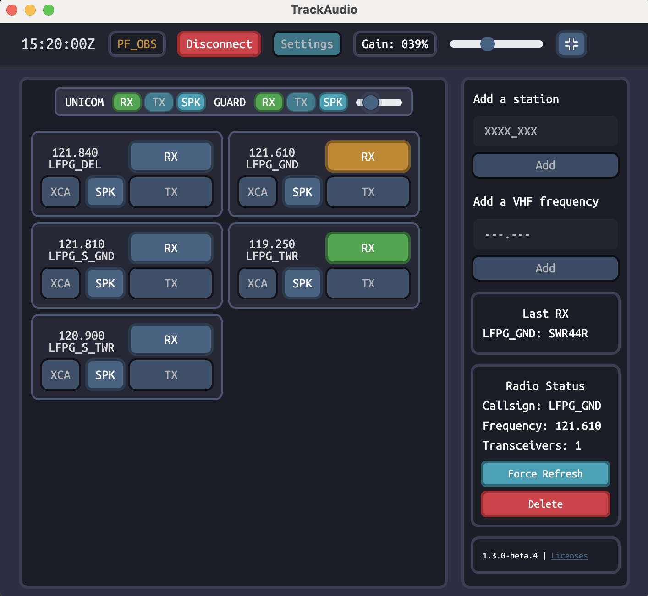The image size is (648, 596).
Task: Enable TX on LFPG_TWR
Action: point(368,283)
